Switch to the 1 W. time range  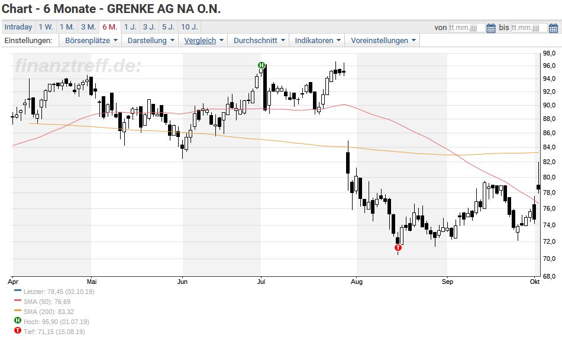pyautogui.click(x=46, y=27)
